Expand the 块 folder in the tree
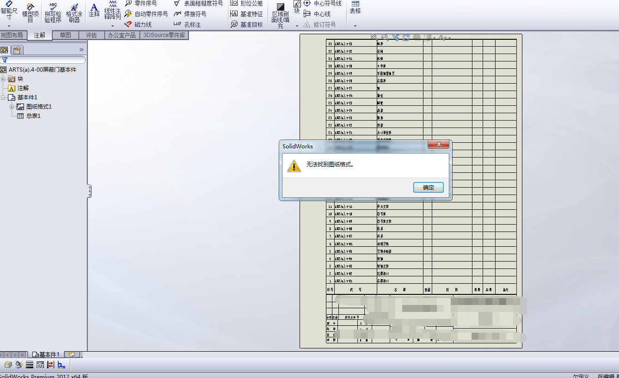619x378 pixels. click(3, 79)
